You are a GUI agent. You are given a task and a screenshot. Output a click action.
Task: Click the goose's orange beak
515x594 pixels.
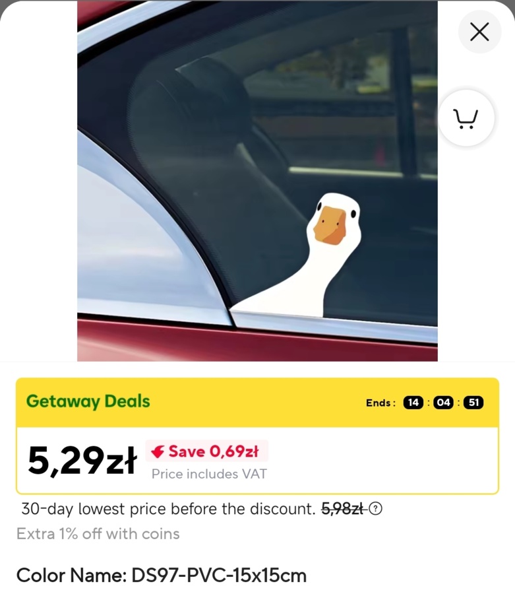(x=330, y=225)
